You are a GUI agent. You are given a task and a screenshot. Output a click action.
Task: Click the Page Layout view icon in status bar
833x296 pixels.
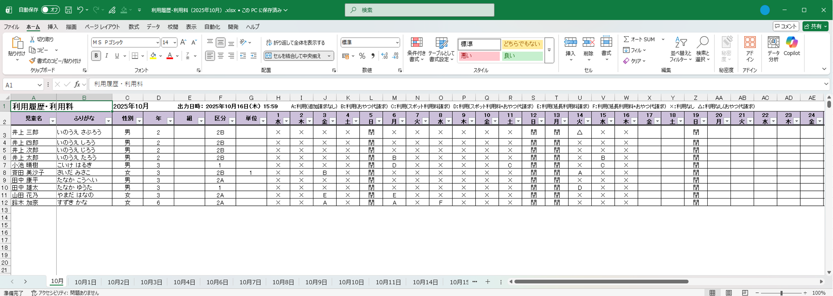[729, 293]
